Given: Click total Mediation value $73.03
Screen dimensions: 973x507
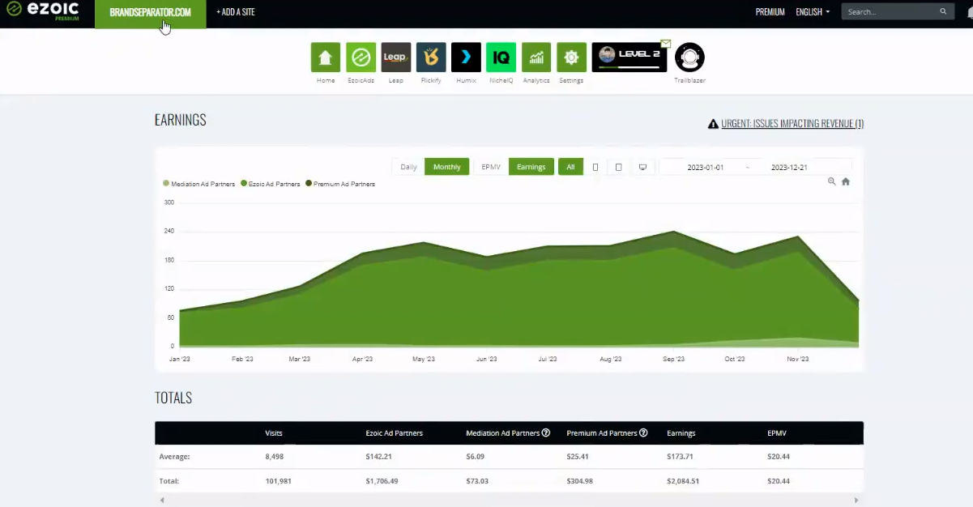Looking at the screenshot, I should coord(477,481).
